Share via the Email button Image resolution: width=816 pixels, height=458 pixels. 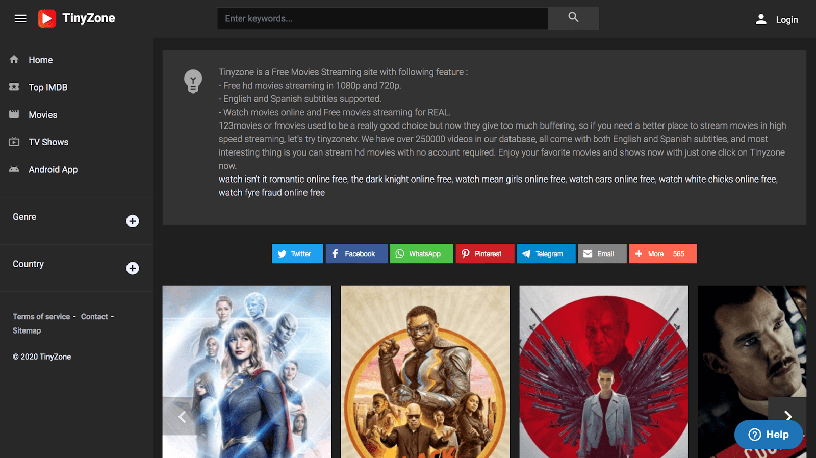602,253
